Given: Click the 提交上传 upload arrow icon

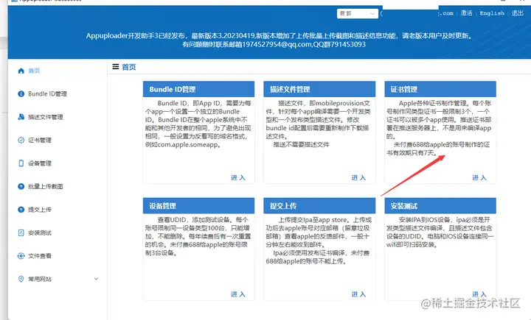Looking at the screenshot, I should coord(21,210).
